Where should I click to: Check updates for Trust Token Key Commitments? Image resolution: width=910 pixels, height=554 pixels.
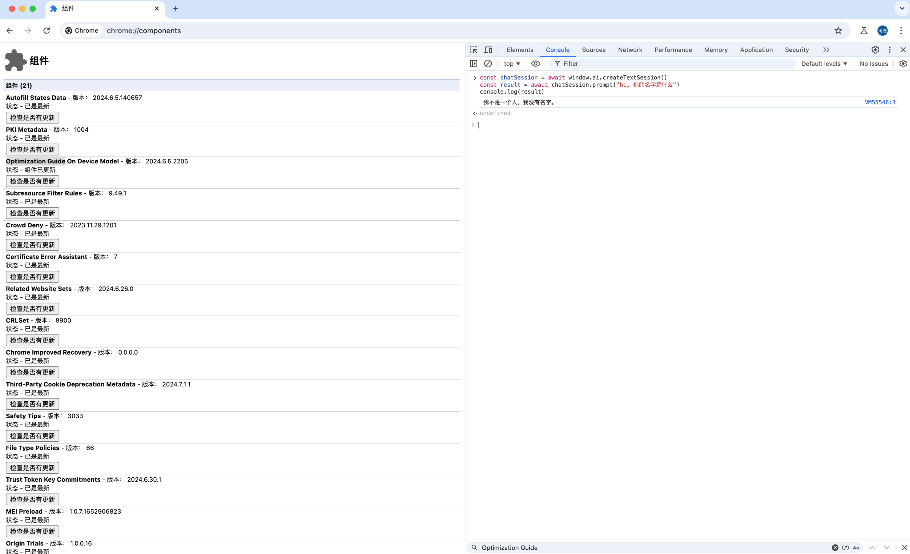tap(33, 500)
